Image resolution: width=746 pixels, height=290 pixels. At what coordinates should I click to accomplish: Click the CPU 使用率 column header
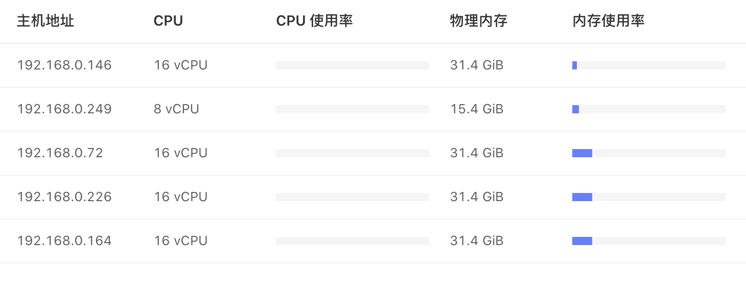click(314, 21)
